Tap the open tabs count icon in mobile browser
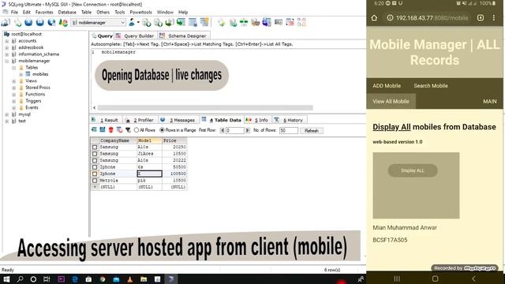 pyautogui.click(x=481, y=17)
